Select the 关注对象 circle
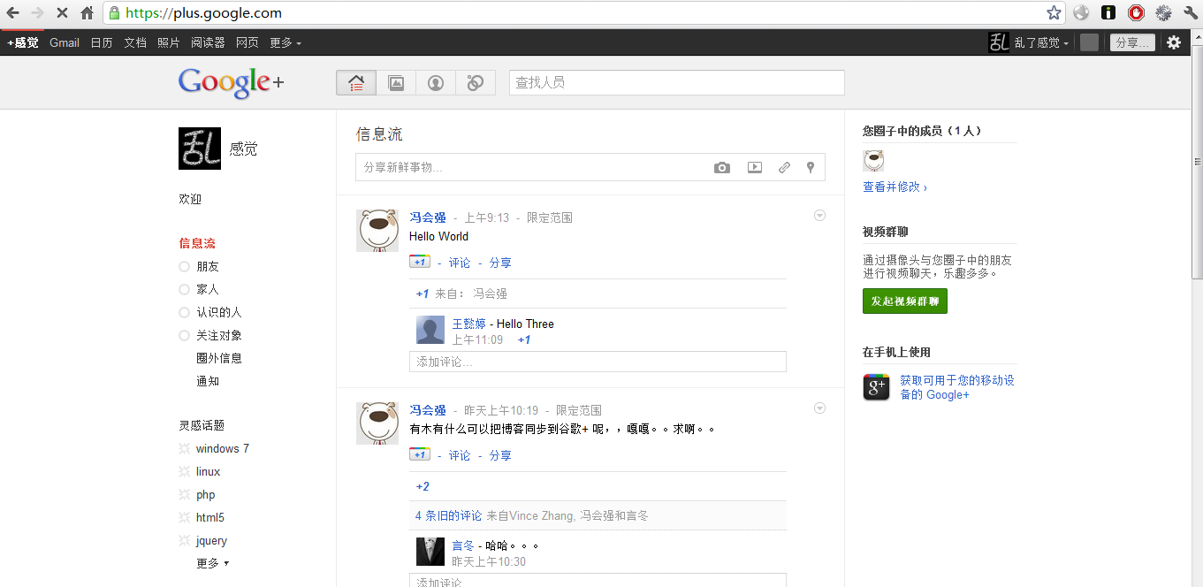The image size is (1203, 587). click(x=218, y=335)
